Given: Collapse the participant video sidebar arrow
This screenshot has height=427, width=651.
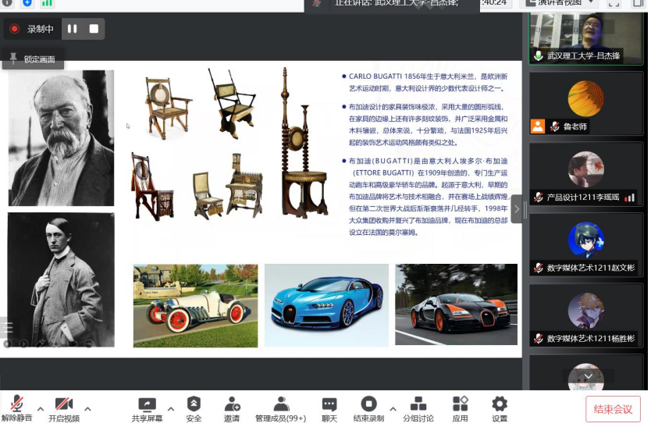Looking at the screenshot, I should point(517,209).
